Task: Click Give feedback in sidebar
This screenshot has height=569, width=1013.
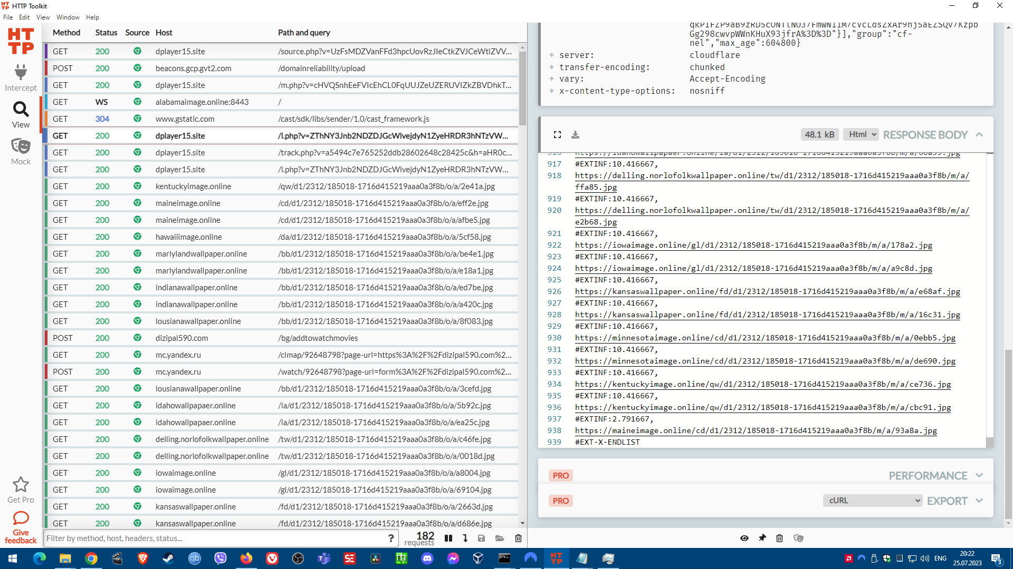Action: tap(21, 527)
